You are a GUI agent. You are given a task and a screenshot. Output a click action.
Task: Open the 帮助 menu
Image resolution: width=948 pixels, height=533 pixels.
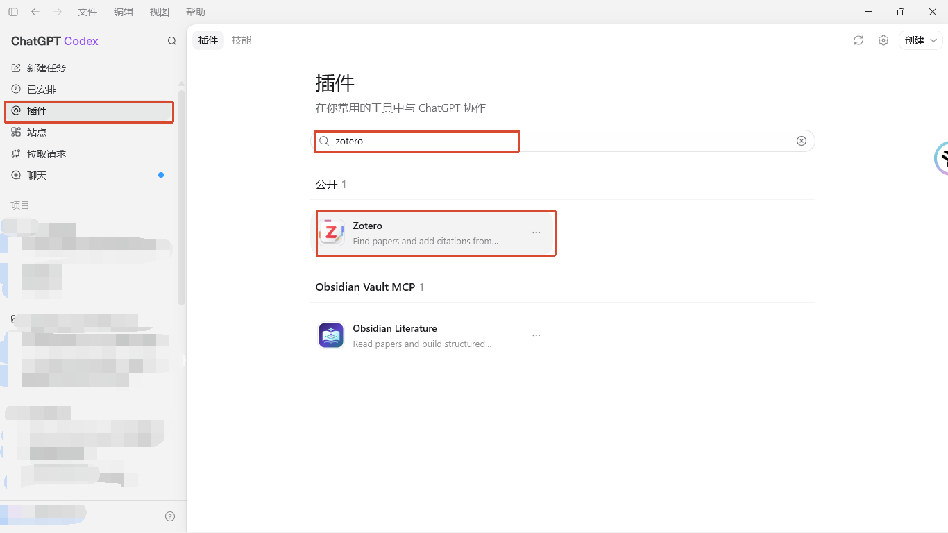point(196,12)
